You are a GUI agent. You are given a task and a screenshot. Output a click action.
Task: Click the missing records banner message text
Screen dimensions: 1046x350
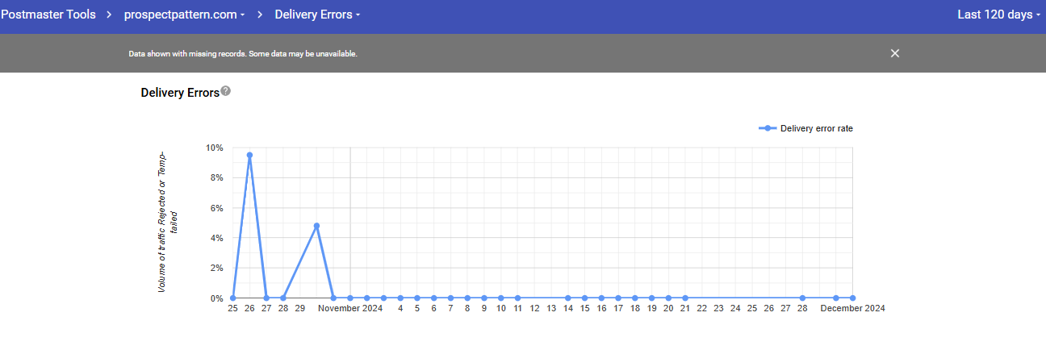pos(243,54)
